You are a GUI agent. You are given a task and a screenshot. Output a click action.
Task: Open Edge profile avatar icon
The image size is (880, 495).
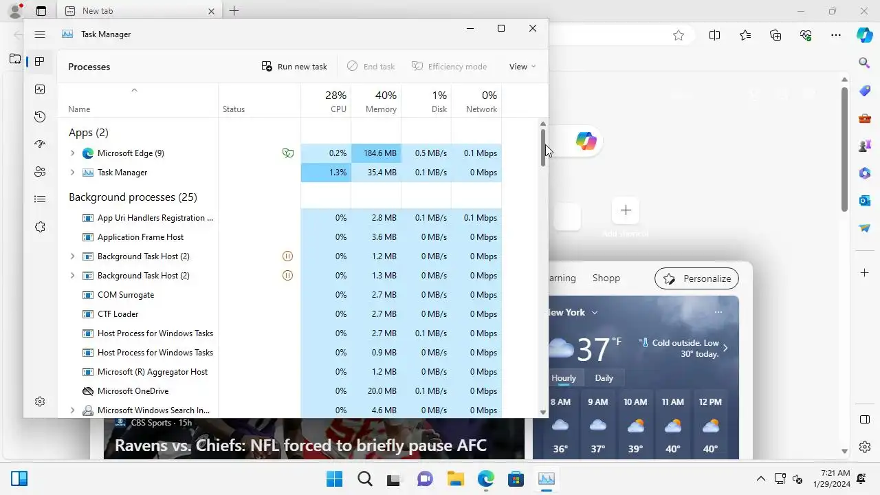(x=14, y=11)
